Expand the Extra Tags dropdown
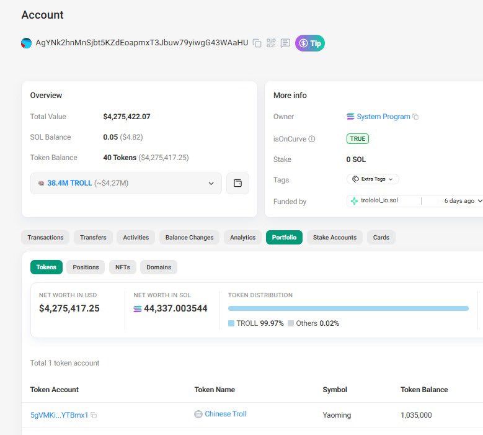Viewport: 483px width, 435px height. [x=373, y=179]
